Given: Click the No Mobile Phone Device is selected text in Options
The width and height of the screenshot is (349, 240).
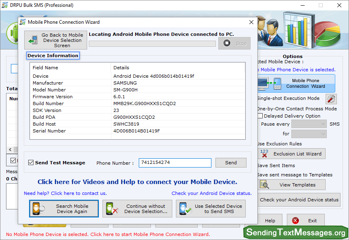Looking at the screenshot, I should 297,70.
